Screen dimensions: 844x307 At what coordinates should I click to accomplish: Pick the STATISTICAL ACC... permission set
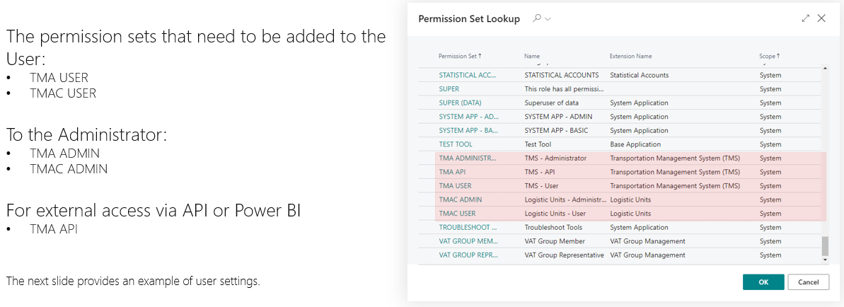[x=468, y=75]
